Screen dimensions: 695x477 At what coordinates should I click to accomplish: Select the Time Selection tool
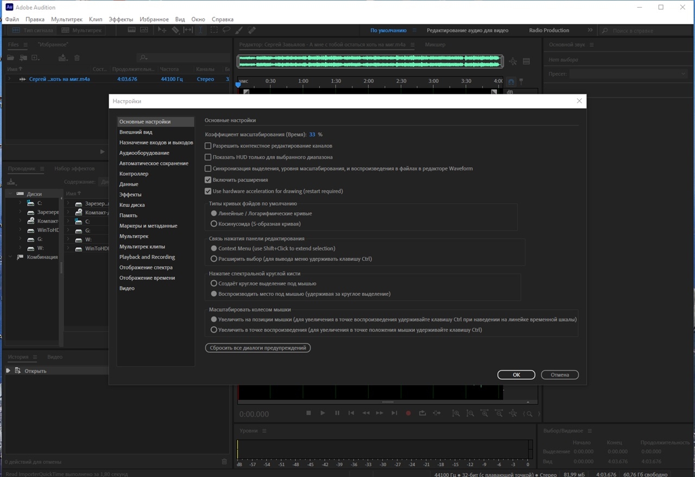(x=201, y=30)
